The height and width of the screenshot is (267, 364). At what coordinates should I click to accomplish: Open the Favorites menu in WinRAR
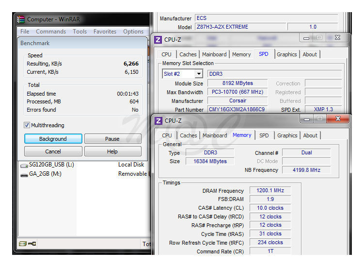105,32
